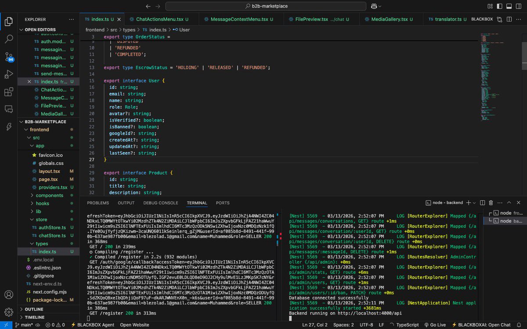Open the Search view in activity bar

click(x=8, y=39)
